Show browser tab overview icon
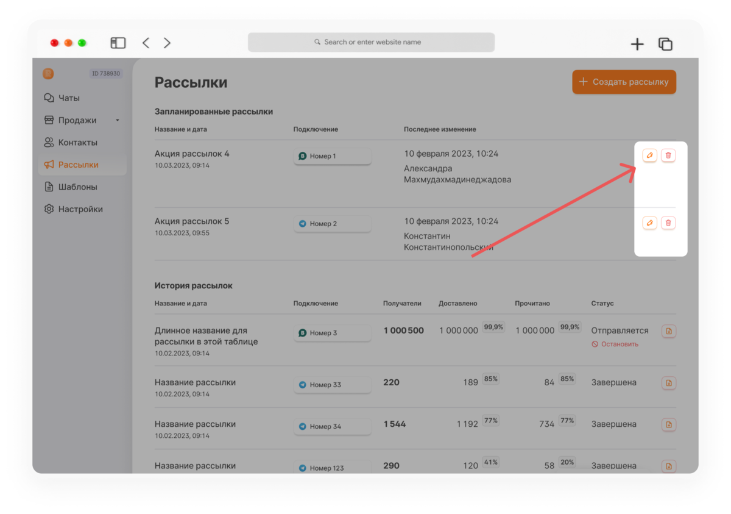 point(665,44)
